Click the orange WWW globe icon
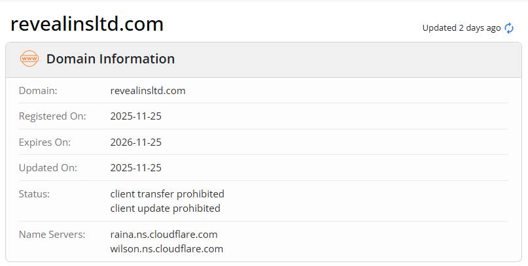 [x=29, y=59]
